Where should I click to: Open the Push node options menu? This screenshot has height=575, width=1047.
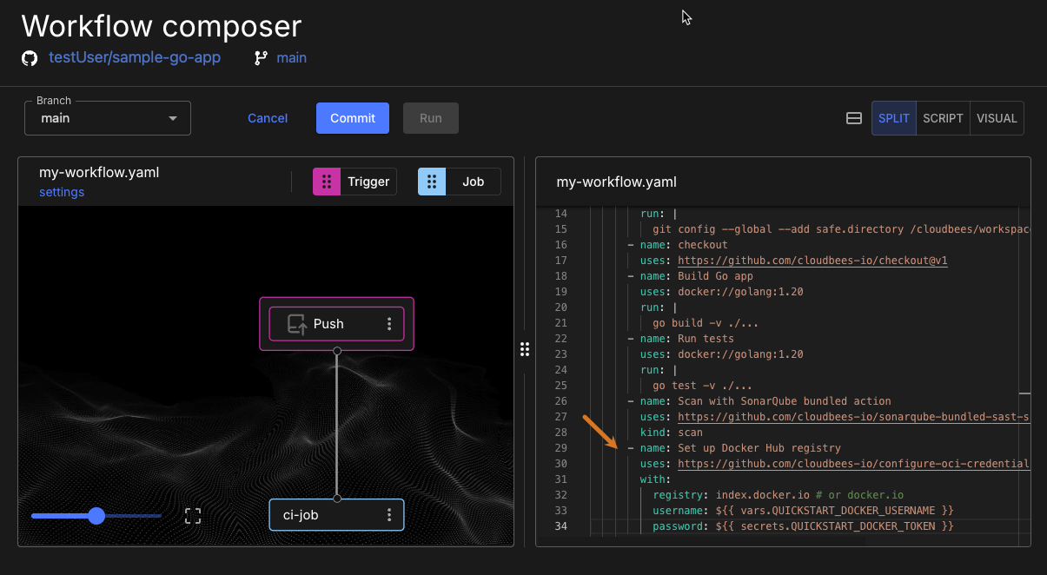point(388,323)
